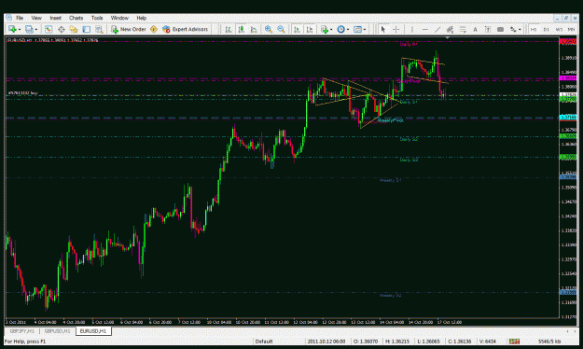Open the Charts menu
This screenshot has width=583, height=349.
point(76,18)
